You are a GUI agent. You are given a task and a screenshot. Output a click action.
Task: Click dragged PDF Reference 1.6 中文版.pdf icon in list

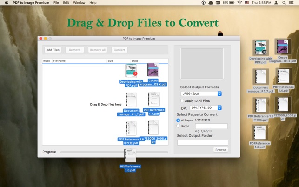(131, 128)
